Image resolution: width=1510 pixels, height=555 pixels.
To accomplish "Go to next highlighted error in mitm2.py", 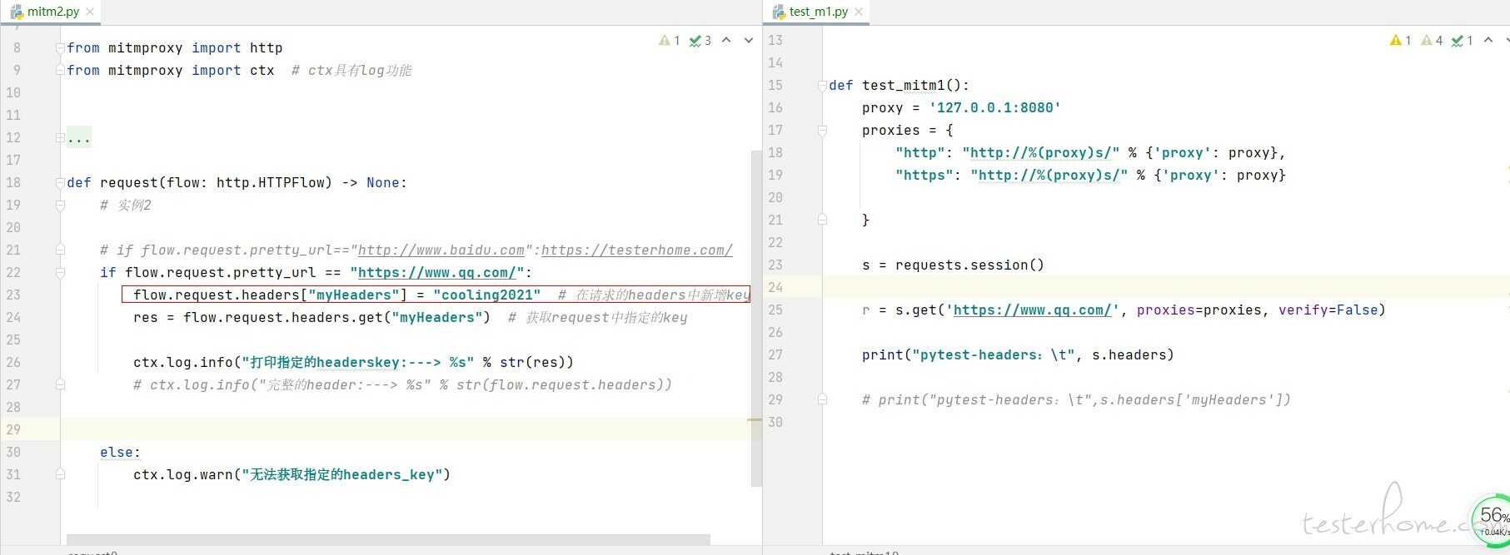I will coord(748,40).
